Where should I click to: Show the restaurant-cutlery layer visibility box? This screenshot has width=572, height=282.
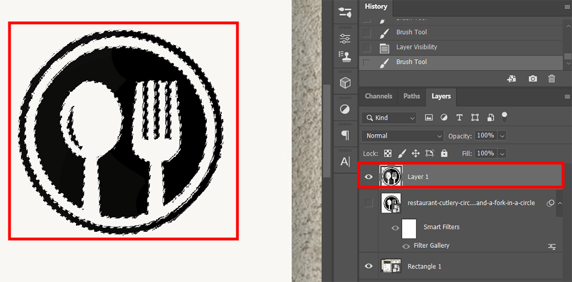[x=369, y=203]
